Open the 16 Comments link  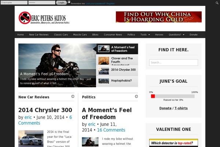coord(111,130)
